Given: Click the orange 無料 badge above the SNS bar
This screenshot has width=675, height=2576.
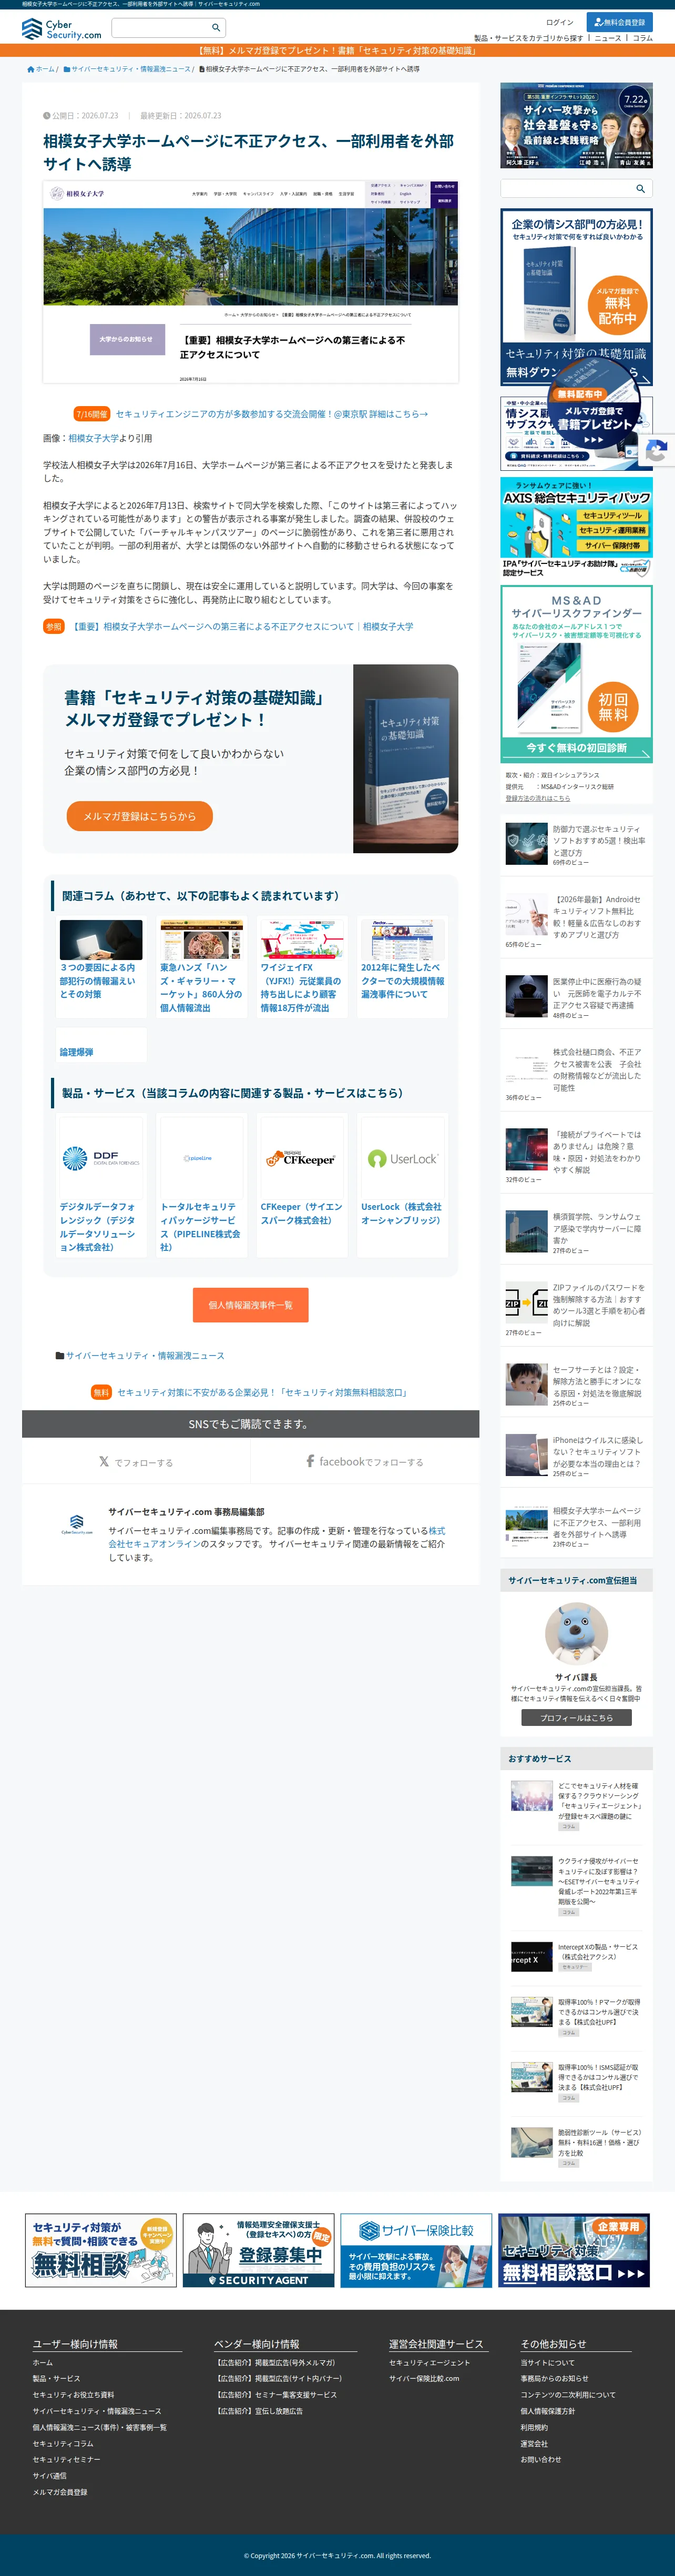Looking at the screenshot, I should (101, 1392).
